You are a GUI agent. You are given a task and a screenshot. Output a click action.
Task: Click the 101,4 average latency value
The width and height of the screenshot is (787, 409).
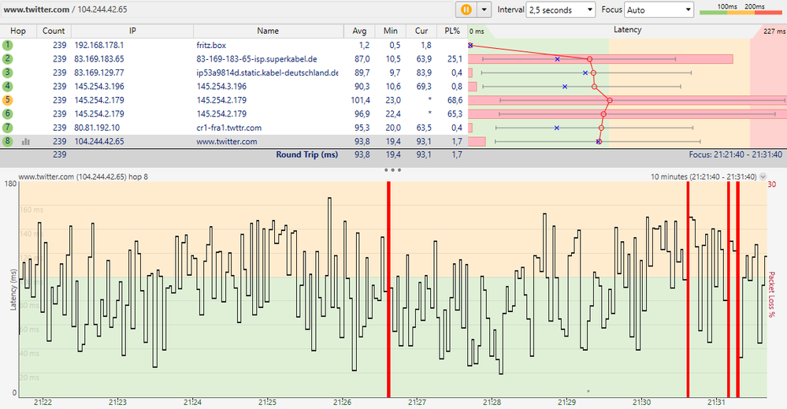[360, 100]
